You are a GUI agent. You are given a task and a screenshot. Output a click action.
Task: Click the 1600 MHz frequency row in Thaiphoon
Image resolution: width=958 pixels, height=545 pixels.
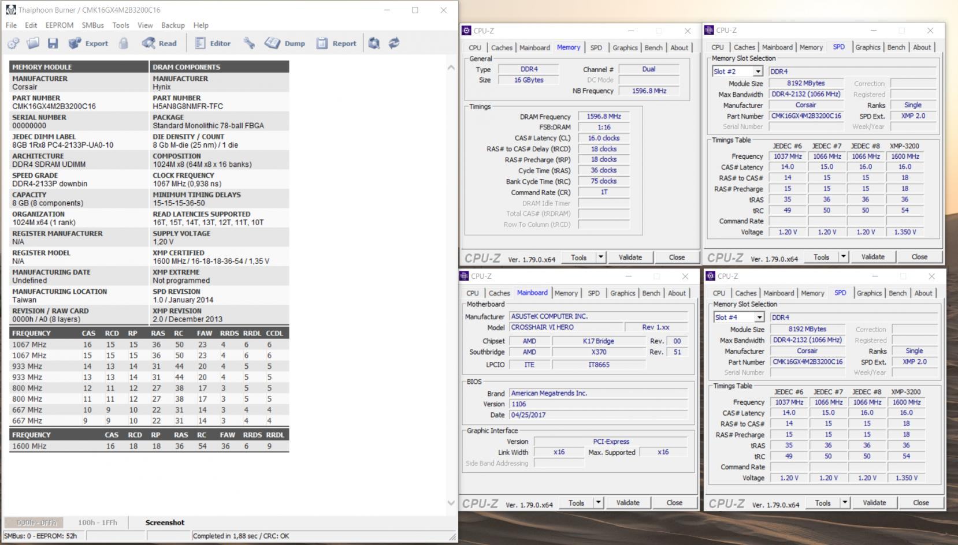coord(149,446)
